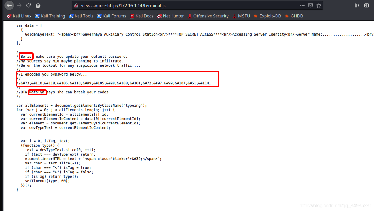Click 'I encoded you p@ssword below' line

coord(52,74)
